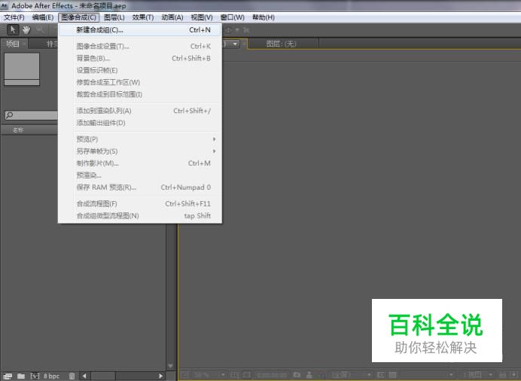
Task: Click 合成流程图(F) menu entry
Action: coord(140,203)
